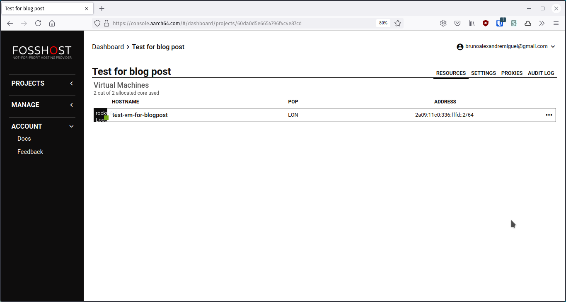Open the Docs link

click(24, 139)
